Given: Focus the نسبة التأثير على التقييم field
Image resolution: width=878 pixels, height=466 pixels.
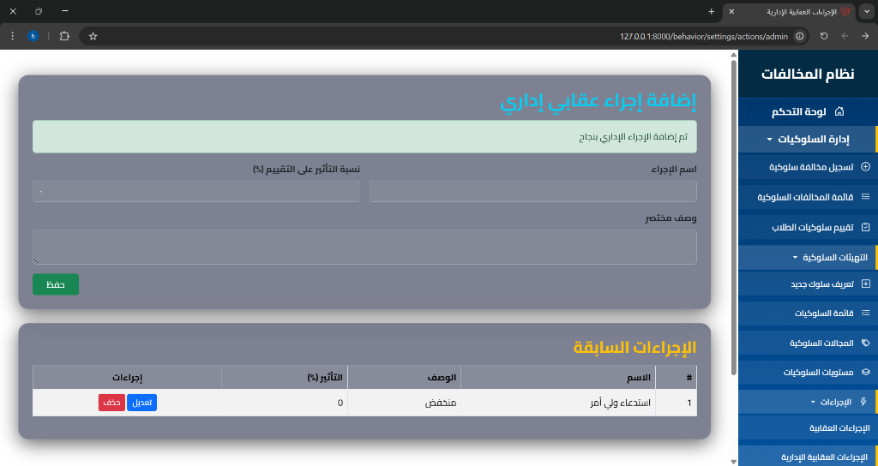Looking at the screenshot, I should point(196,191).
